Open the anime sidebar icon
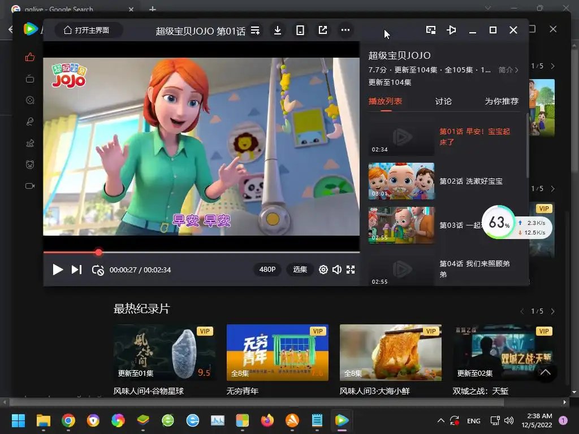579x434 pixels. coord(30,143)
